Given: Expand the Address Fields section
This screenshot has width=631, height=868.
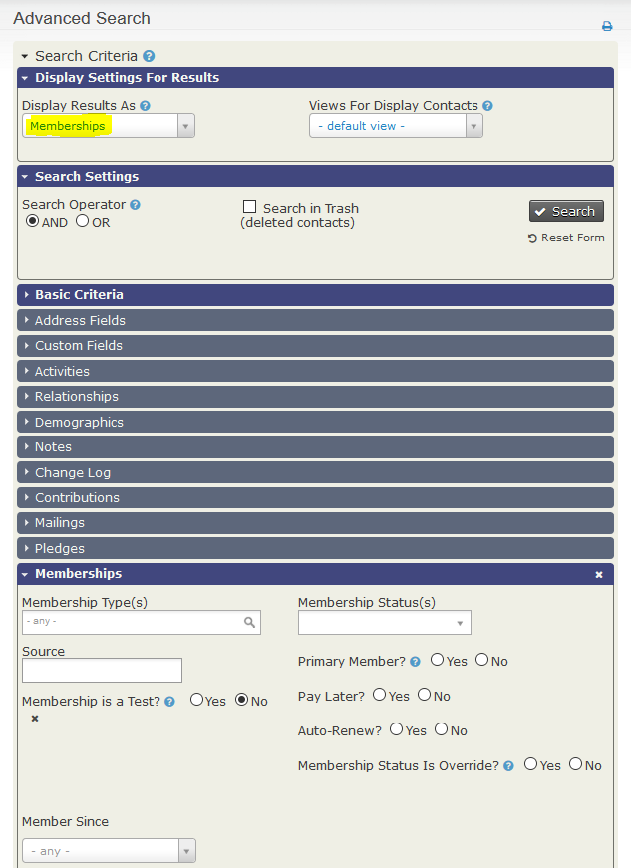Looking at the screenshot, I should [80, 321].
